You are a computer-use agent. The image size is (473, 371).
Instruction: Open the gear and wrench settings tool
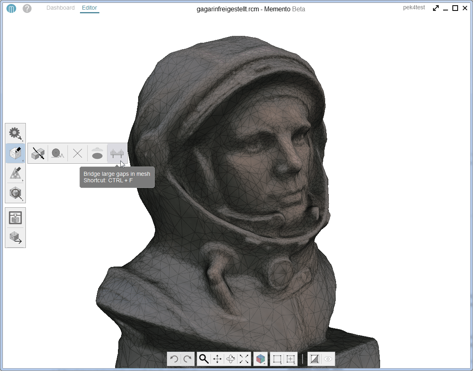tap(15, 133)
